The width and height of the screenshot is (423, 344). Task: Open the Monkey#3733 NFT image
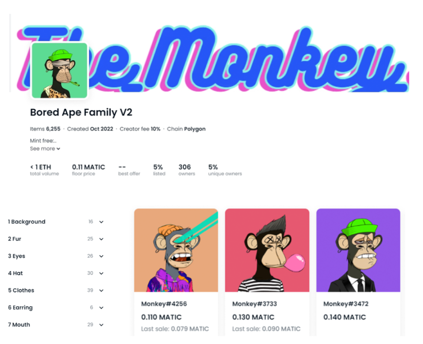click(x=267, y=250)
